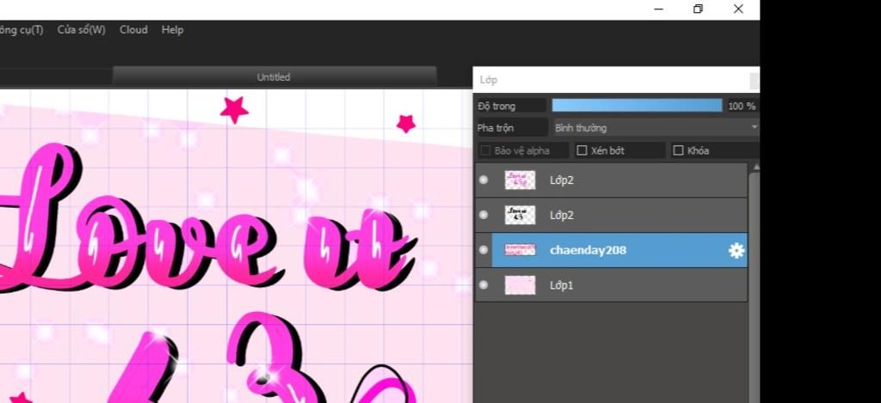Close the application window

tap(738, 9)
